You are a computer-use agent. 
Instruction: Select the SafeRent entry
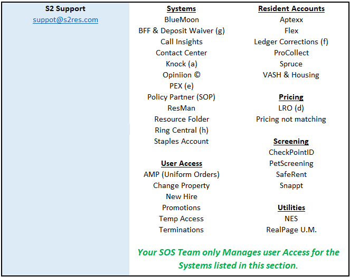pos(291,174)
